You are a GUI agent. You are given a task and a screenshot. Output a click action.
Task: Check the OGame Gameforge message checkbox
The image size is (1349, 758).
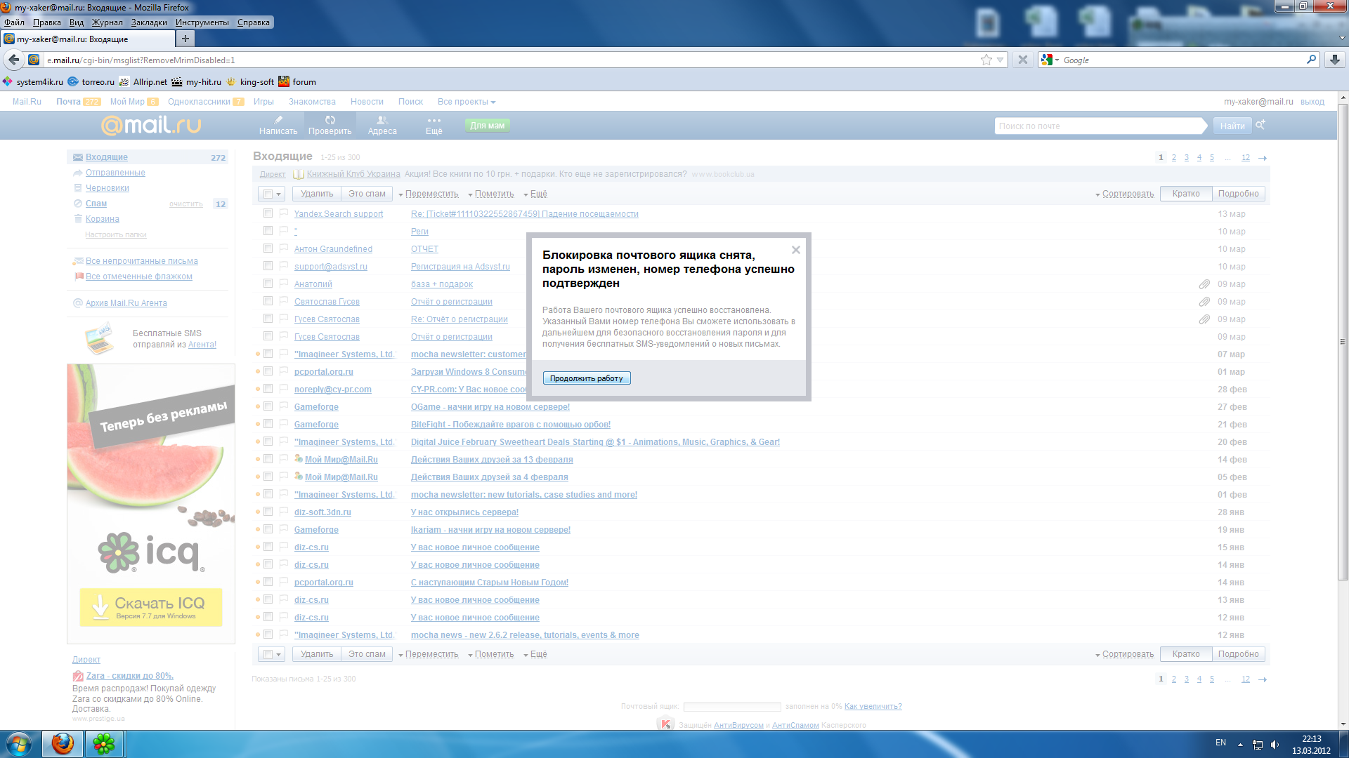pos(268,406)
